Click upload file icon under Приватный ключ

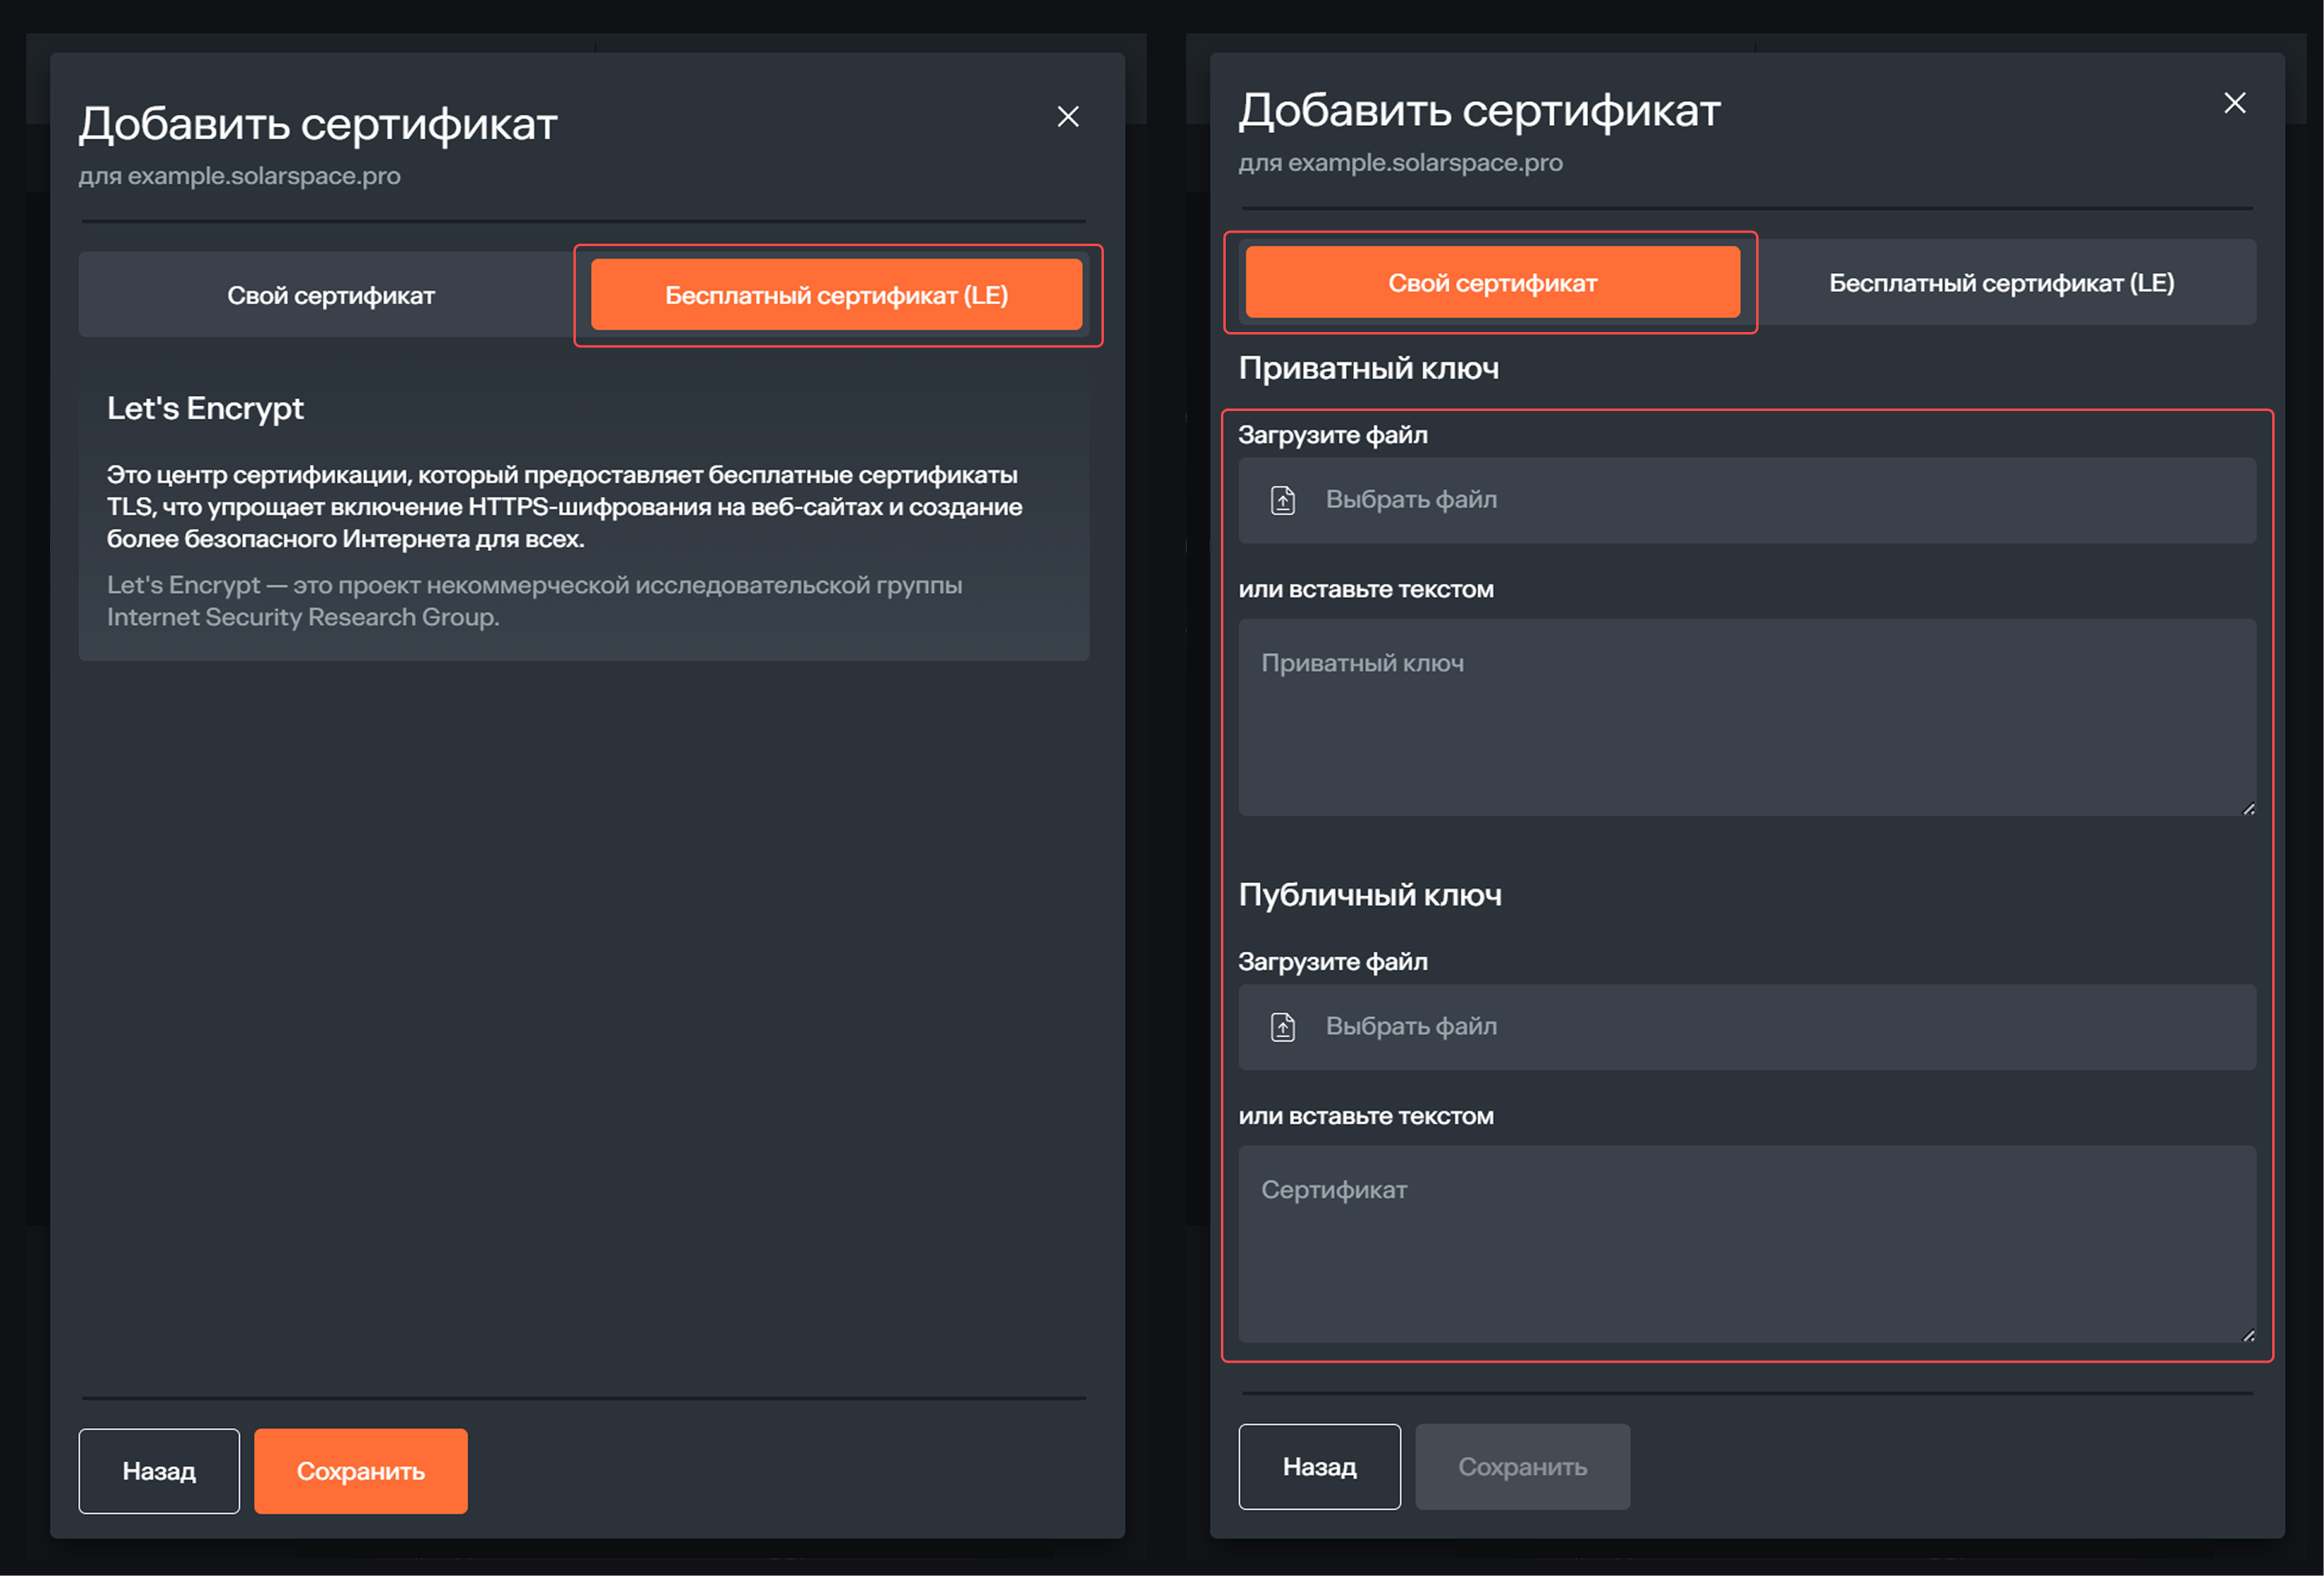(1283, 500)
